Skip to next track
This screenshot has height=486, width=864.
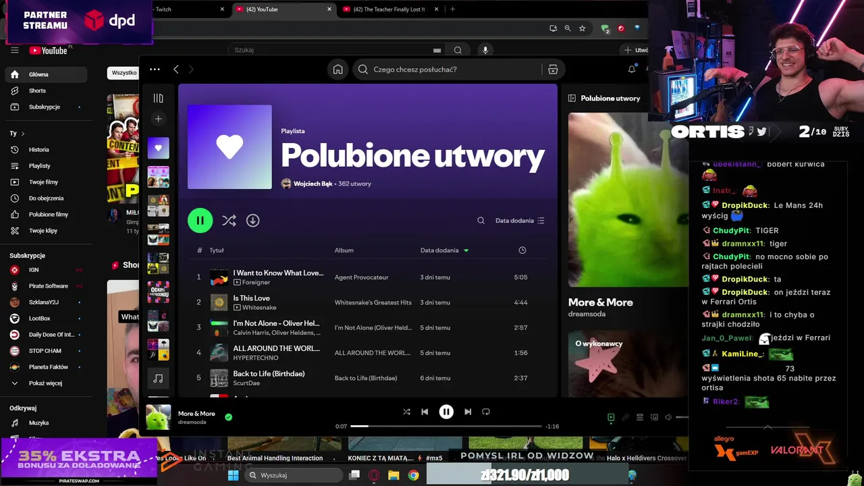click(468, 411)
